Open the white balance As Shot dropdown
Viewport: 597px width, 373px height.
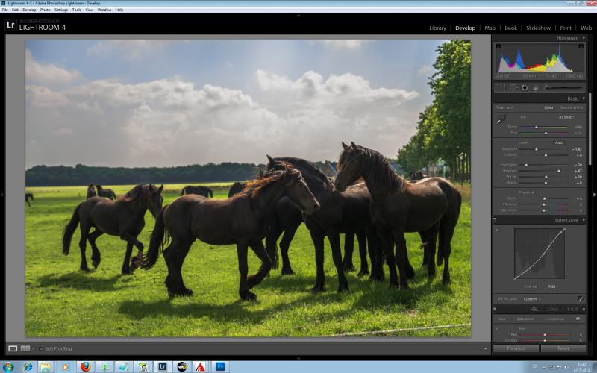[566, 117]
